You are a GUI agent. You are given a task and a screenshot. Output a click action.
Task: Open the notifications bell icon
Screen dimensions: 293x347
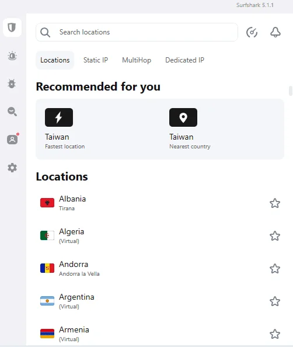coord(275,32)
